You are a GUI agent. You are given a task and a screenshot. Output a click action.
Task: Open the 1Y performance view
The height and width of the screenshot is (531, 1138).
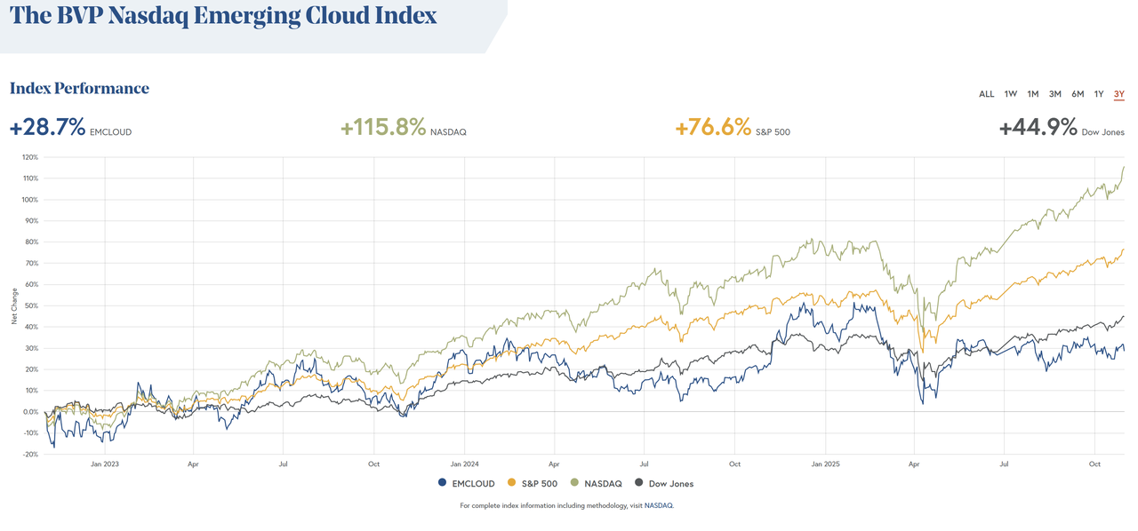tap(1097, 93)
